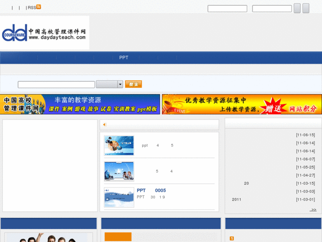Expand the search category dropdown
322x242 pixels.
(109, 84)
